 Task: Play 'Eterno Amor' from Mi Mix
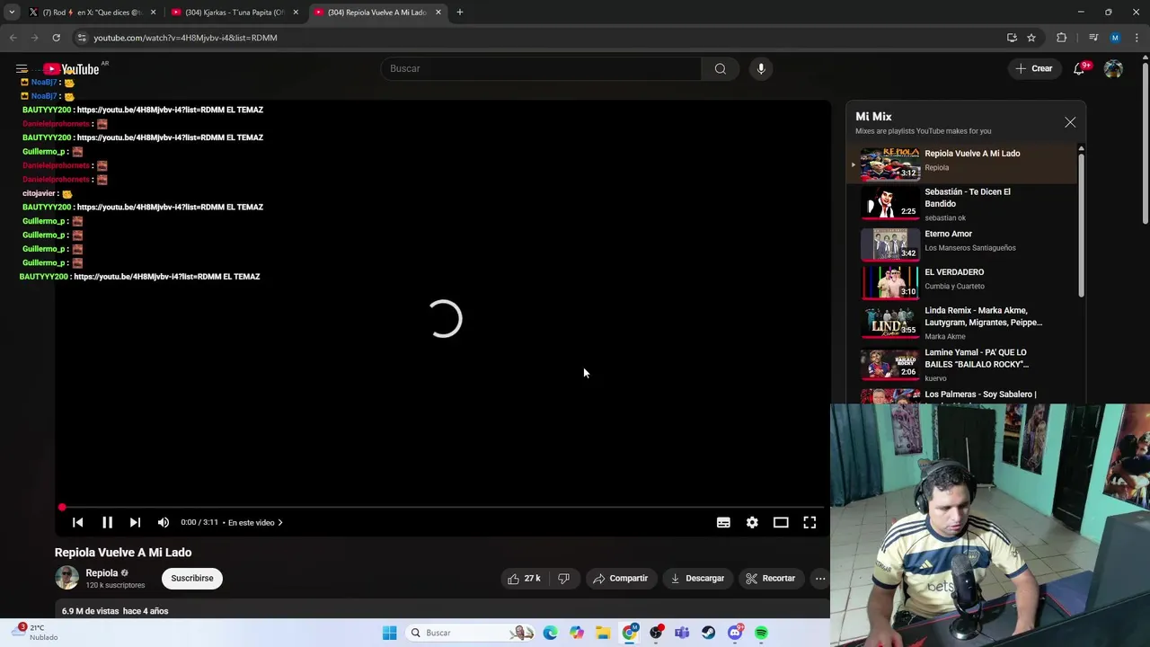coord(961,243)
